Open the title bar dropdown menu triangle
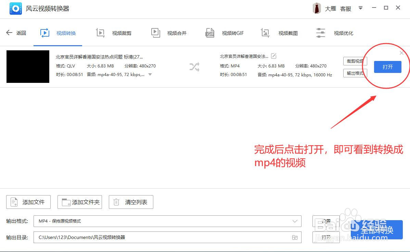Screen dimensions: 410x252 (360, 8)
